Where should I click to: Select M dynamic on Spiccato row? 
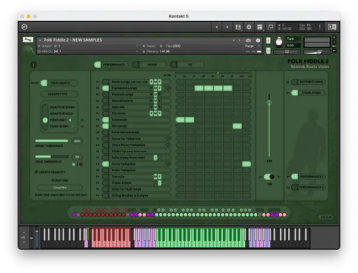coord(155,107)
